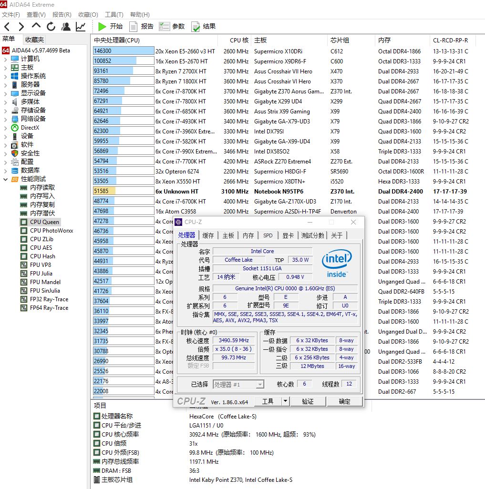Open the 报告(R) menu
The width and height of the screenshot is (485, 489).
(x=62, y=15)
